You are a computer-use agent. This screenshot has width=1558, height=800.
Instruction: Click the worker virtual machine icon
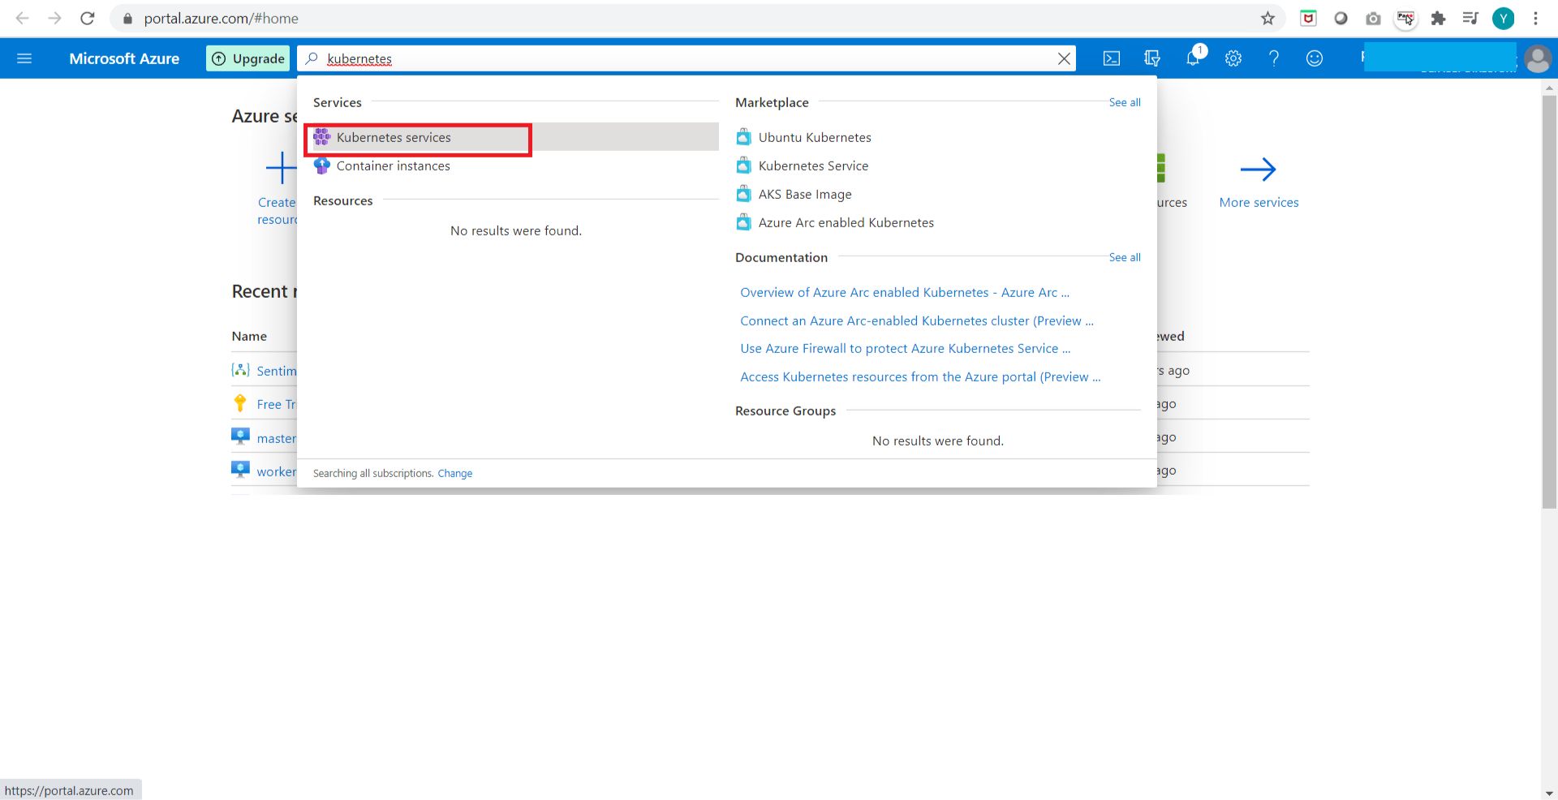pos(240,470)
